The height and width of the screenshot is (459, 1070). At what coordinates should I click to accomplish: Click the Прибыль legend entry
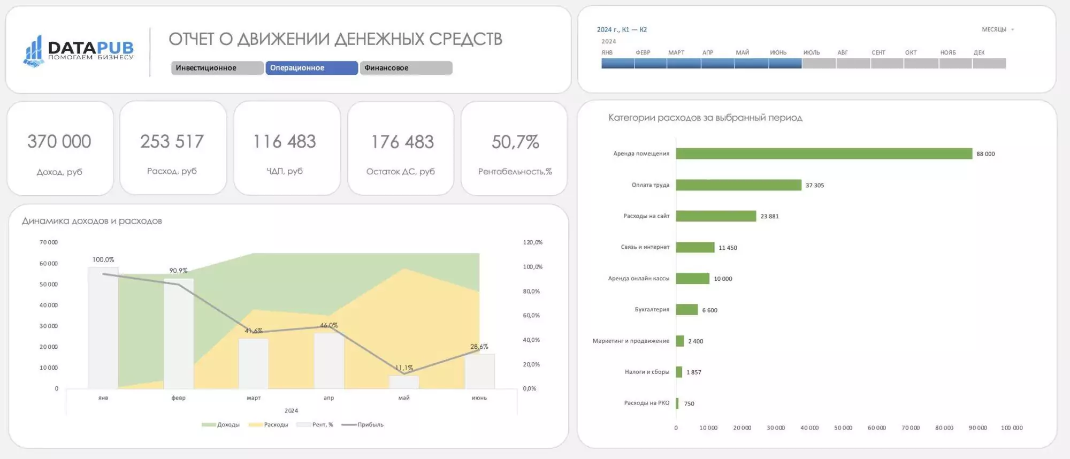362,425
